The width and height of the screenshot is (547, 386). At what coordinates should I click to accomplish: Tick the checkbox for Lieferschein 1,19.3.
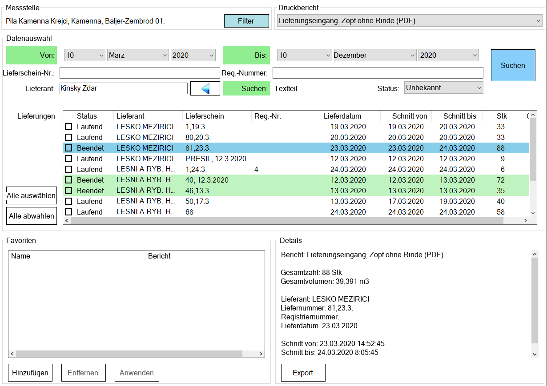click(x=68, y=127)
